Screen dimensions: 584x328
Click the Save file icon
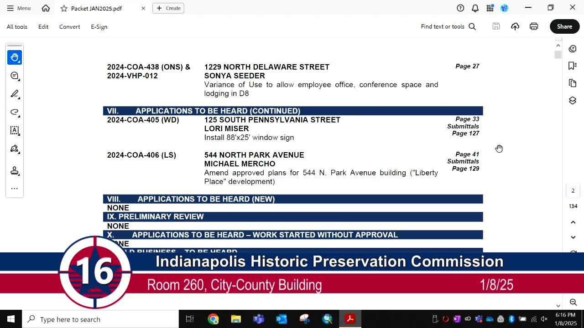pyautogui.click(x=496, y=26)
